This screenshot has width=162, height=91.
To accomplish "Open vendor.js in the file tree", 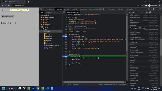I will pos(49,43).
